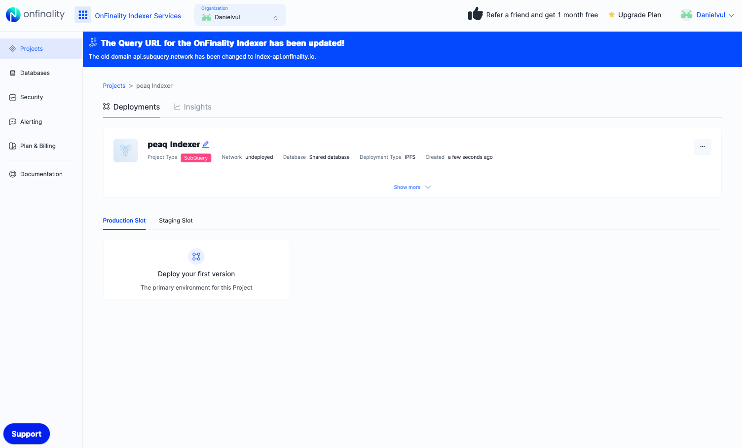Screen dimensions: 742x448
Task: Edit the peaq Indexer name via pencil icon
Action: click(206, 144)
